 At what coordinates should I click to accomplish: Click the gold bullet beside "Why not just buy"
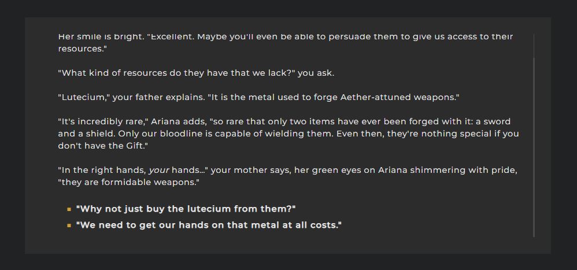tap(69, 209)
